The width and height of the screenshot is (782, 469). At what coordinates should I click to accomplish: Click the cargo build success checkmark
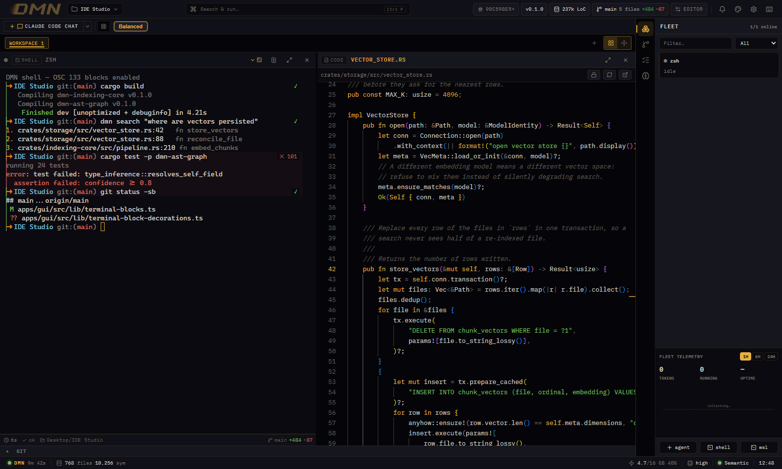click(295, 86)
